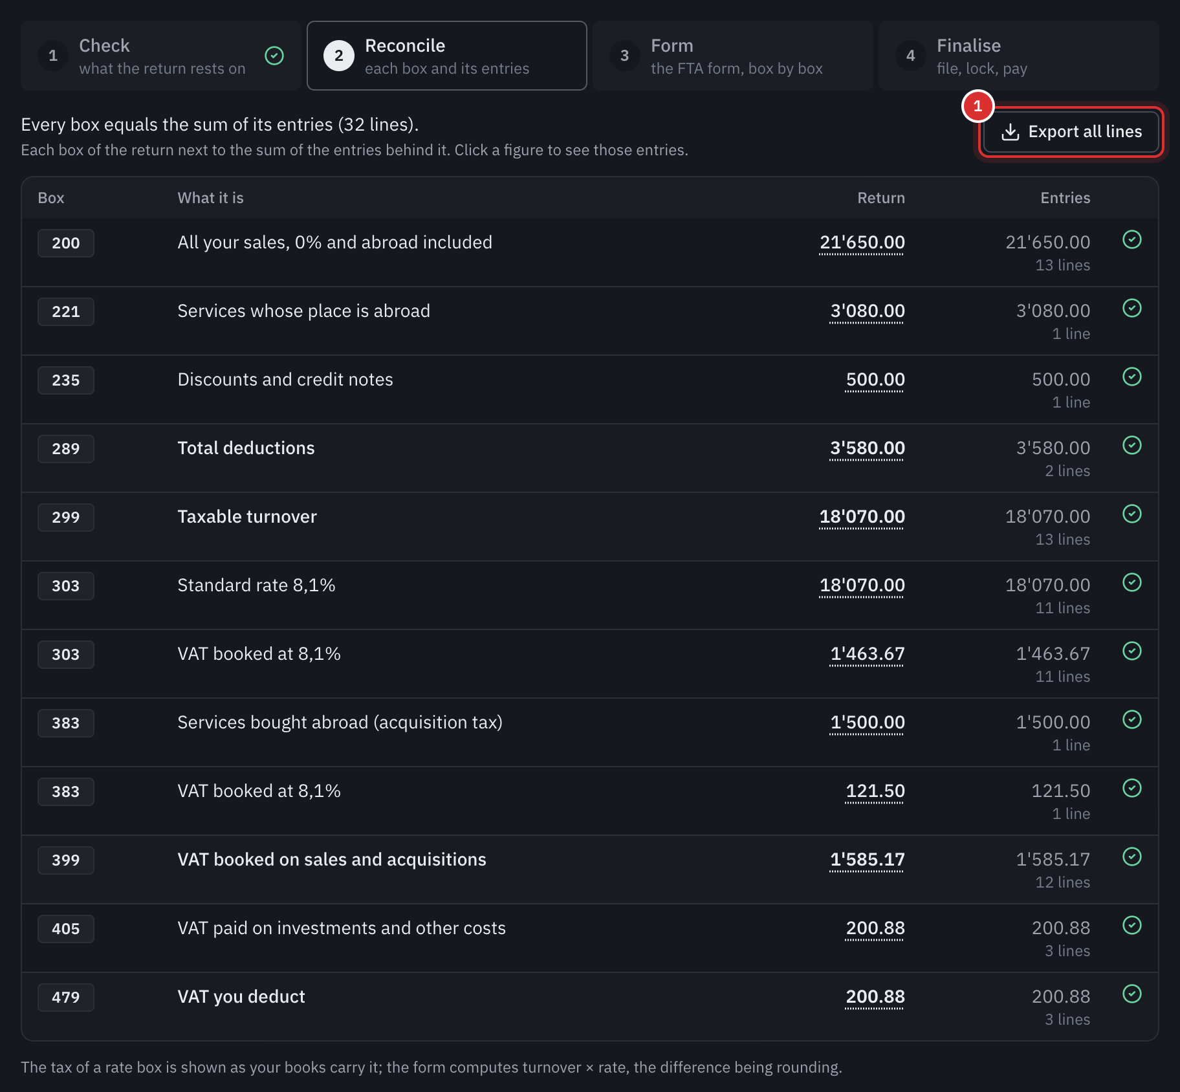Image resolution: width=1180 pixels, height=1092 pixels.
Task: Click the box 479 badge
Action: [x=66, y=998]
